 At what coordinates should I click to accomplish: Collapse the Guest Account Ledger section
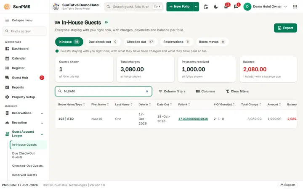tap(24, 134)
